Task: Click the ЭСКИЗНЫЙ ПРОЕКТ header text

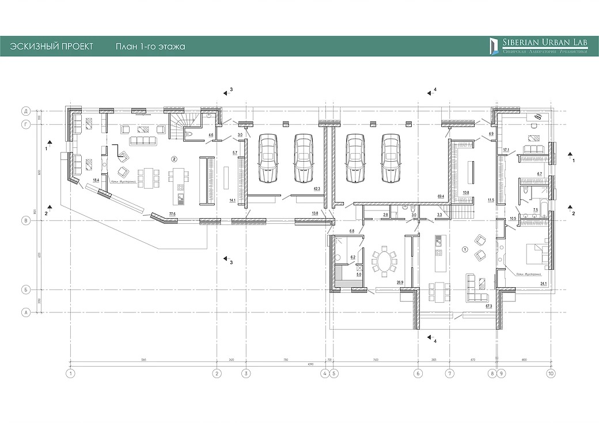Action: (x=51, y=47)
